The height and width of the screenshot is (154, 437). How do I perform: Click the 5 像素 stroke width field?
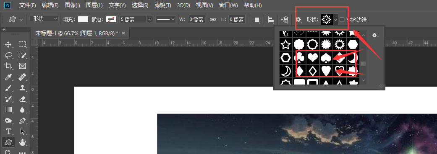133,19
